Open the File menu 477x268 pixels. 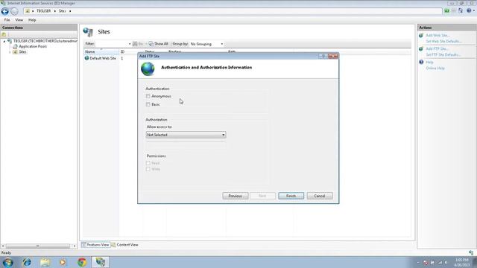click(7, 20)
